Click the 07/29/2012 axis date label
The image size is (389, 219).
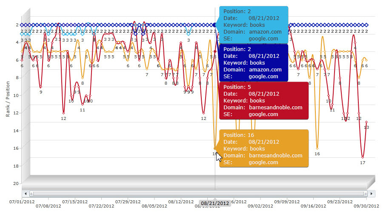[x=128, y=202]
